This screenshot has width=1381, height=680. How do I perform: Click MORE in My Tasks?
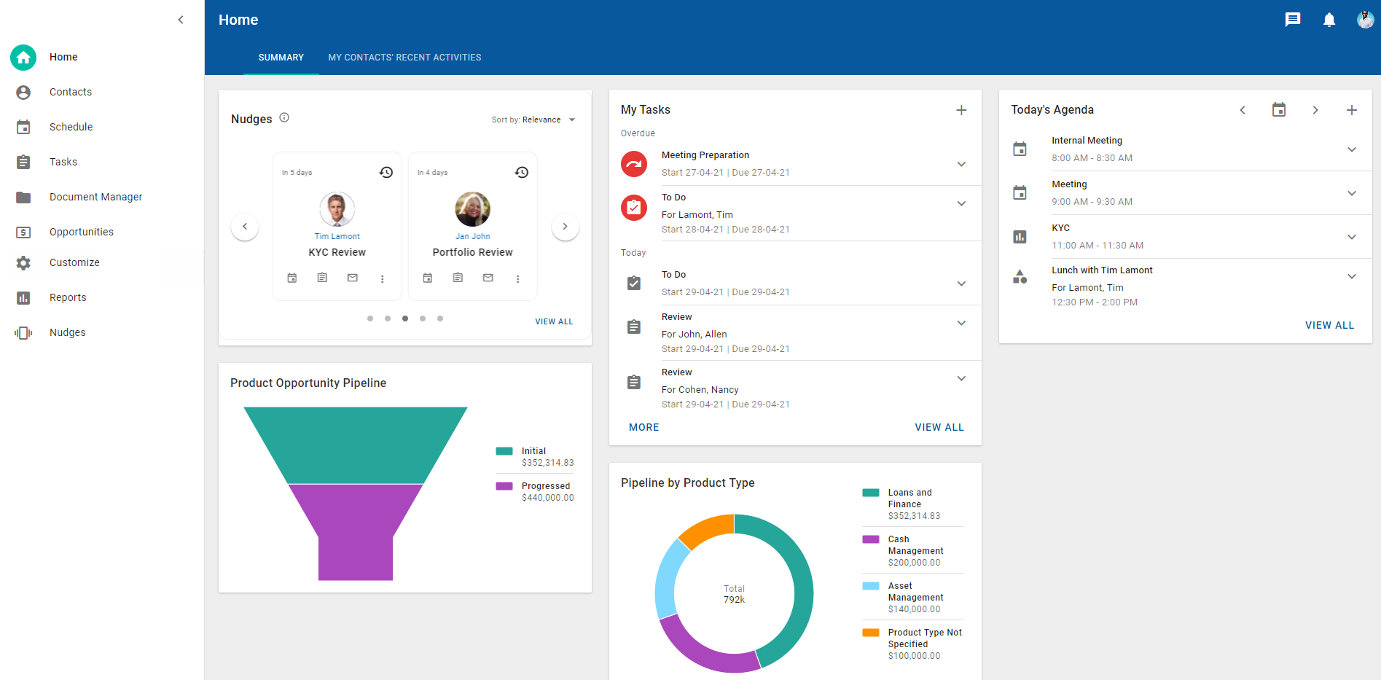643,427
